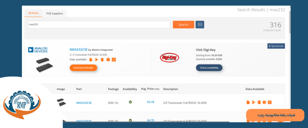Image resolution: width=308 pixels, height=128 pixels.
Task: Click the simulation waveform icon in the MAX232CSE table row
Action: coord(269,102)
